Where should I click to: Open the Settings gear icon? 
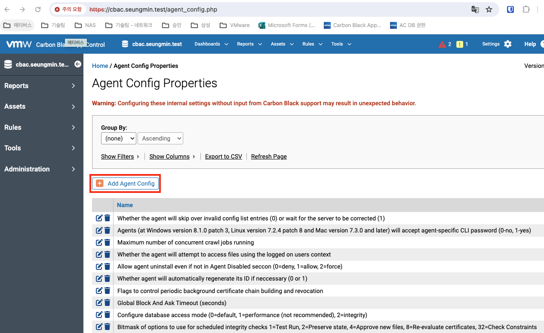[508, 44]
